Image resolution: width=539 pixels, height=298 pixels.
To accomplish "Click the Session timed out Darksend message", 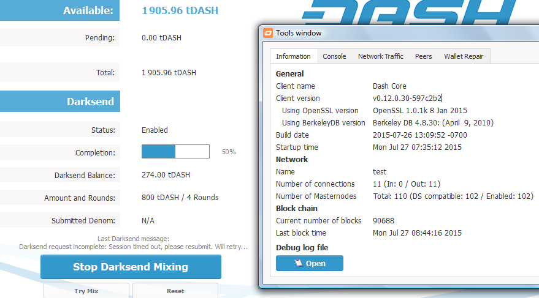I will tap(134, 247).
